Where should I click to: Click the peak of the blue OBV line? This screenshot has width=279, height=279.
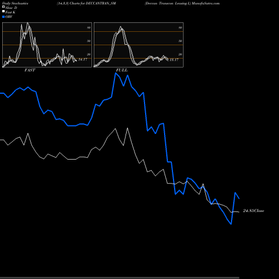point(116,73)
